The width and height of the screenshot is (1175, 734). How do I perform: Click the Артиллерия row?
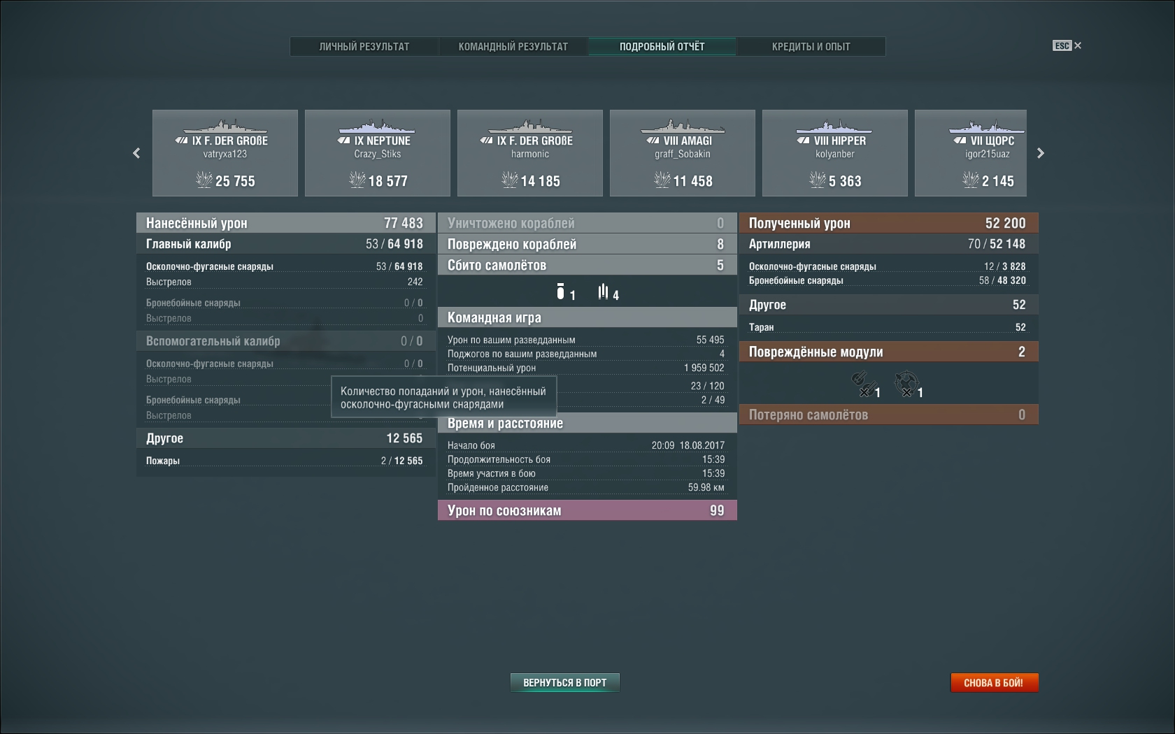click(x=889, y=244)
